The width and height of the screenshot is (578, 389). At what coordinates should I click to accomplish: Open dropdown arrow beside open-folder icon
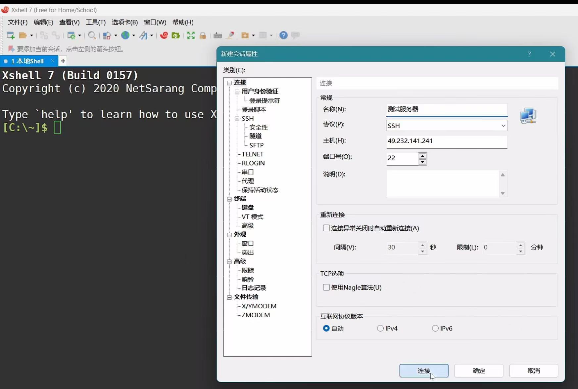click(x=31, y=35)
